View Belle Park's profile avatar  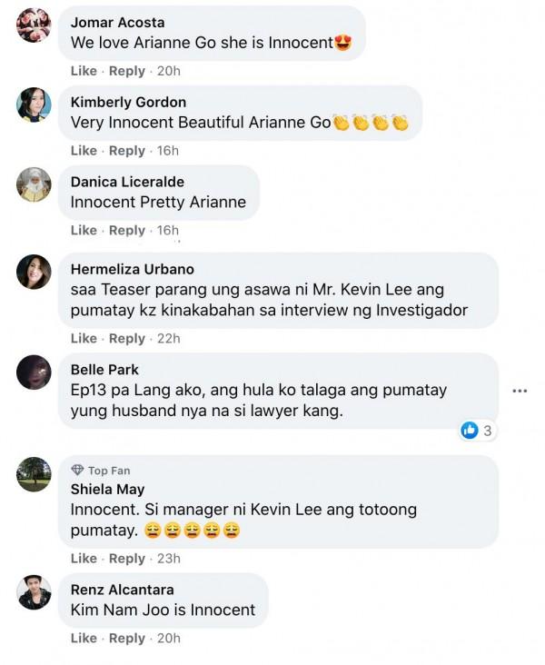[x=34, y=372]
